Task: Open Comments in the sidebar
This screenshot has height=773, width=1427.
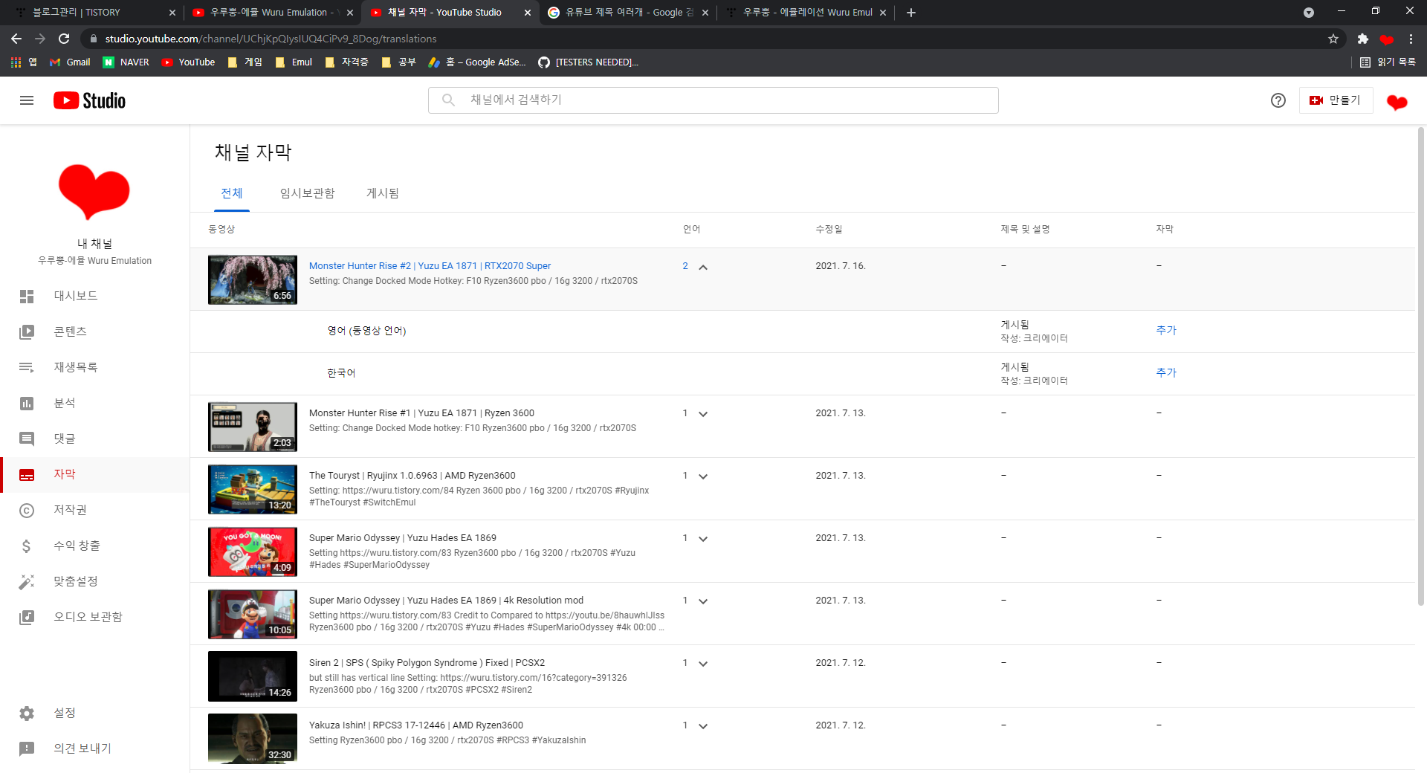Action: (x=94, y=439)
